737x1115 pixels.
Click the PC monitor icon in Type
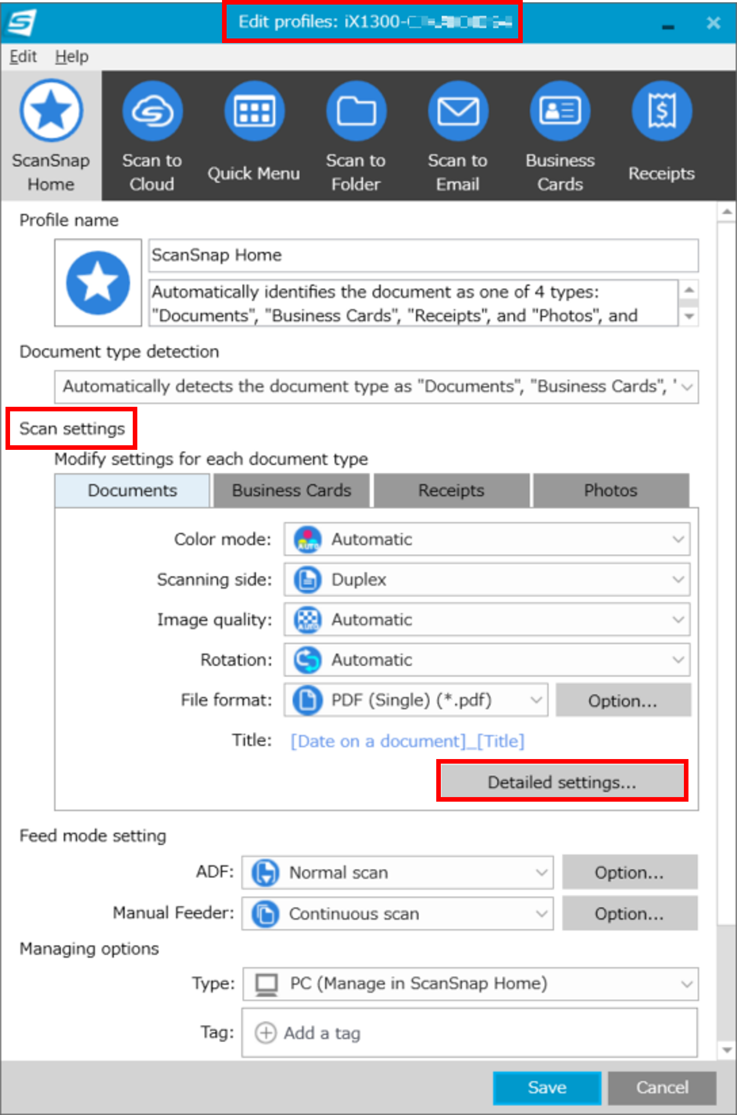coord(266,984)
